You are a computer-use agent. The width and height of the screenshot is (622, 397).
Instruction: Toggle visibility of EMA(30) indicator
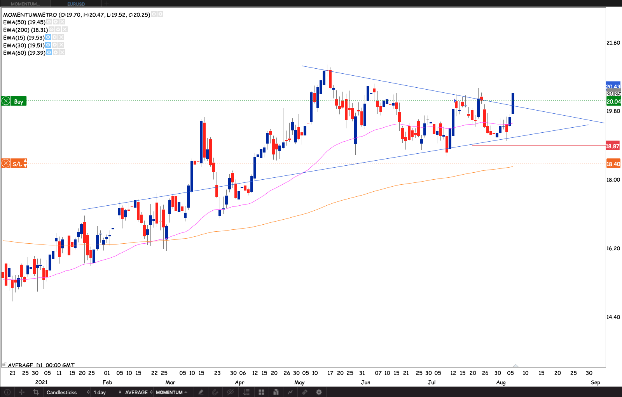48,45
